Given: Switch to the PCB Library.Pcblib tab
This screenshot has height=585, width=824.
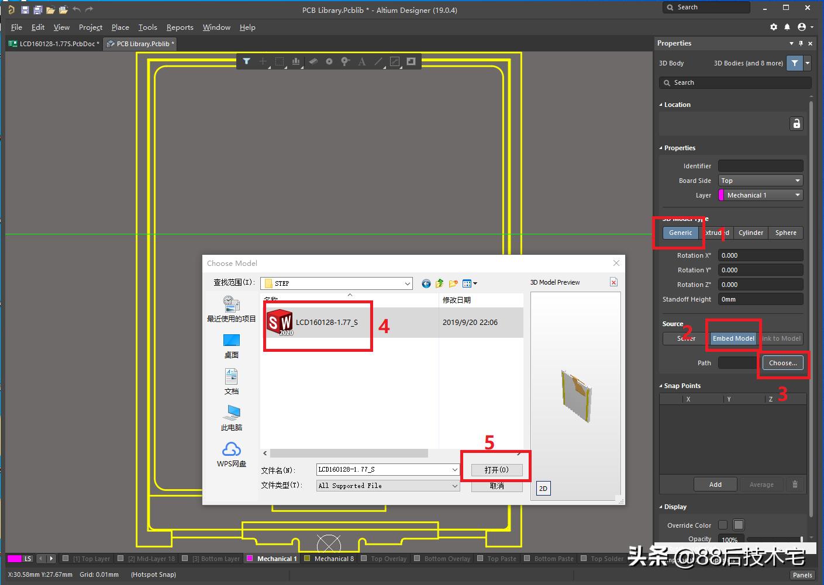Looking at the screenshot, I should pyautogui.click(x=140, y=43).
